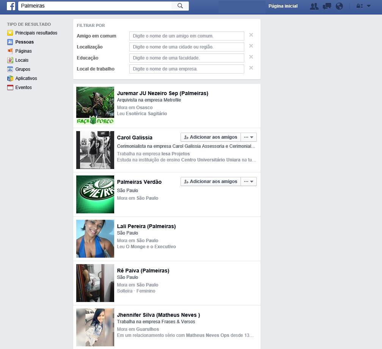This screenshot has height=349, width=382.
Task: Click Guarulhos location link
Action: [x=148, y=329]
